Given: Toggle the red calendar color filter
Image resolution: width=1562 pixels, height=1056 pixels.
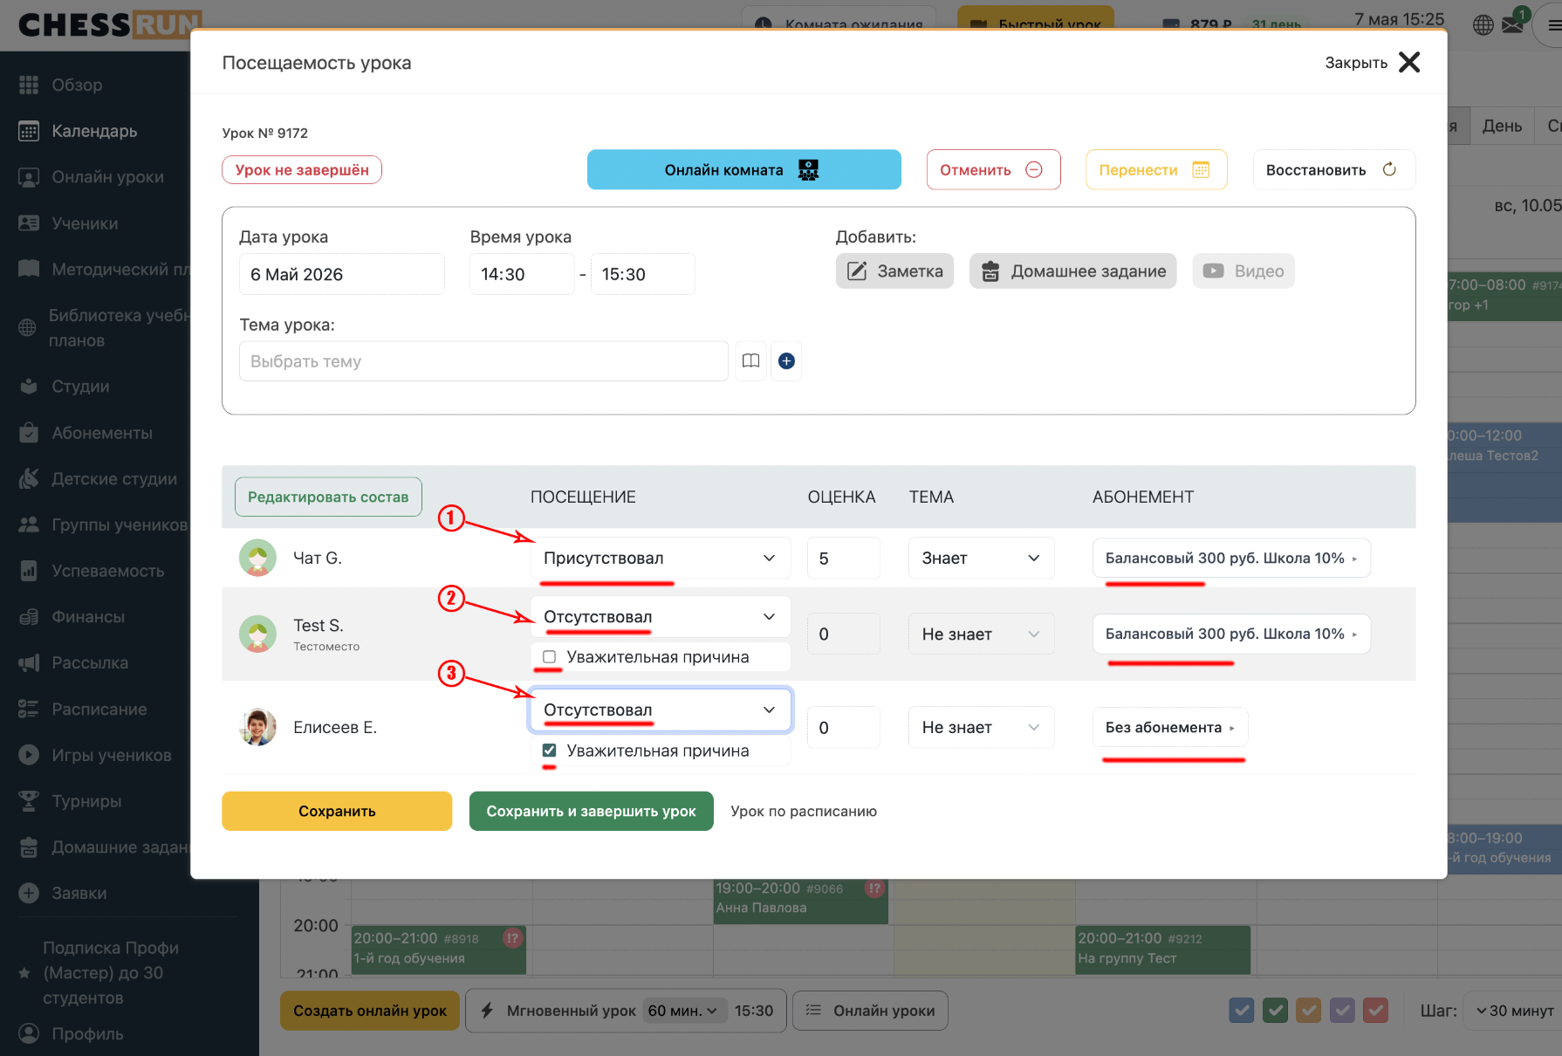Looking at the screenshot, I should point(1376,1011).
